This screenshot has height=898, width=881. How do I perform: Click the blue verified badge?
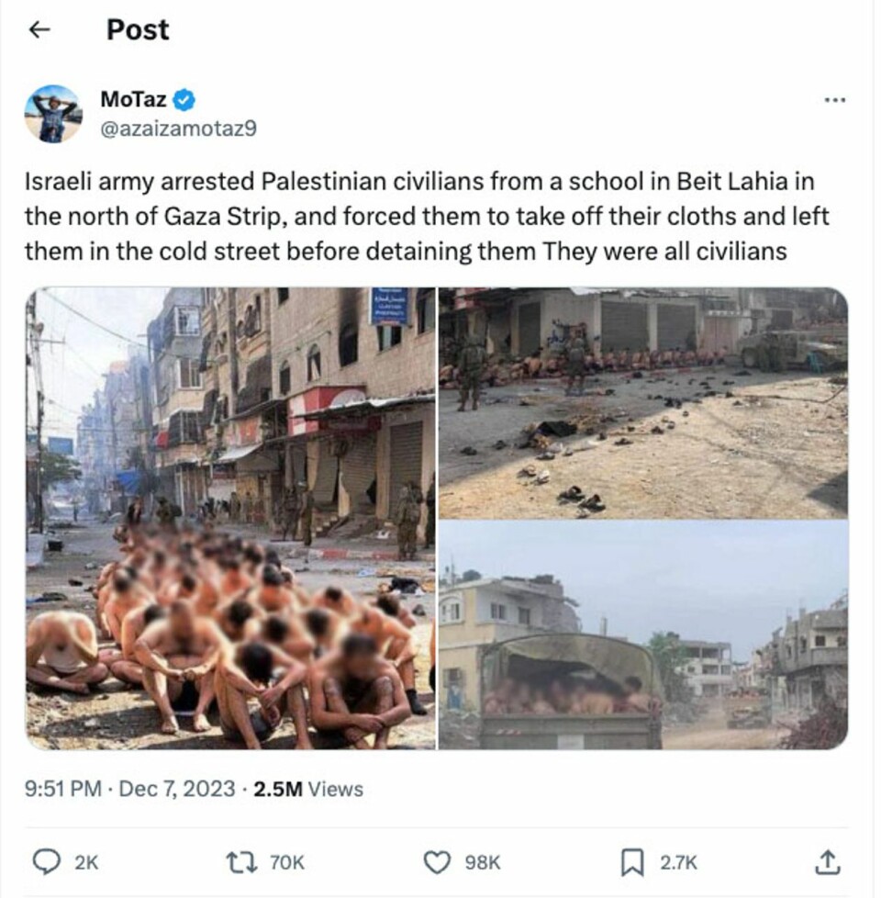tap(184, 100)
